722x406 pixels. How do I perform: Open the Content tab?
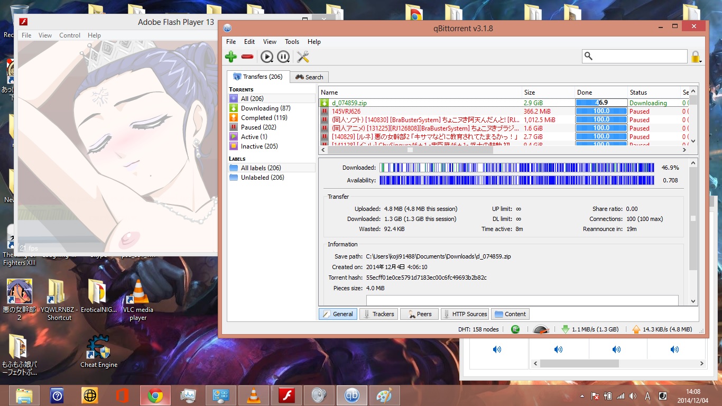pyautogui.click(x=510, y=314)
